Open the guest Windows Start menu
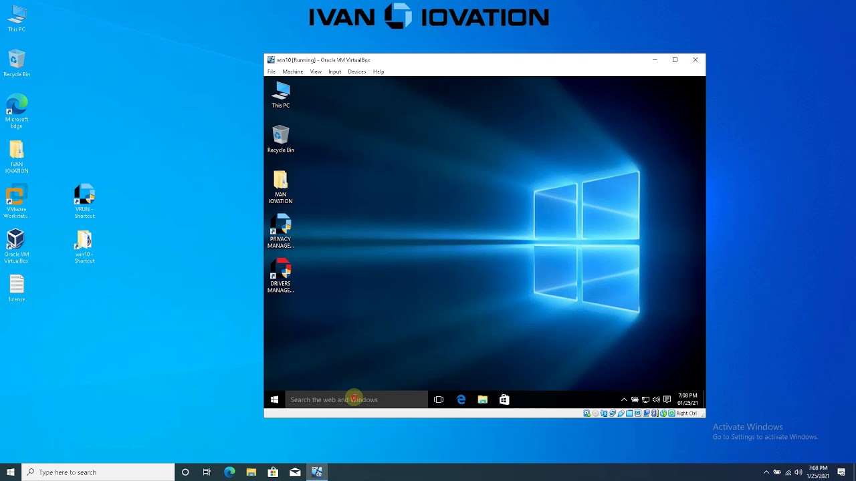This screenshot has height=481, width=856. click(274, 399)
